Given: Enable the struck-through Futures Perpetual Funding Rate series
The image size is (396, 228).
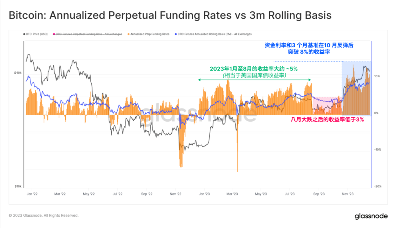Looking at the screenshot, I should pos(89,34).
